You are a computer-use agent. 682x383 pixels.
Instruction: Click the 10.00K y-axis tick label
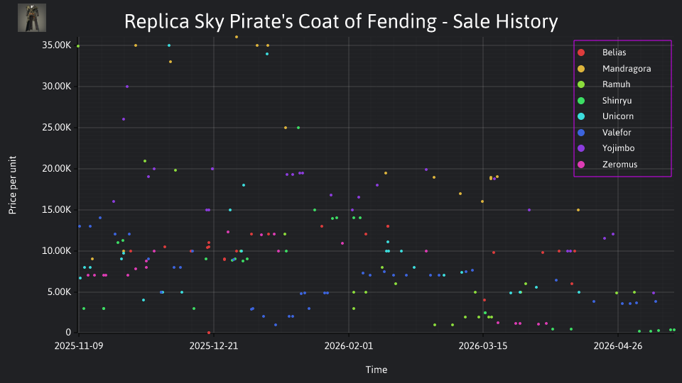(57, 251)
